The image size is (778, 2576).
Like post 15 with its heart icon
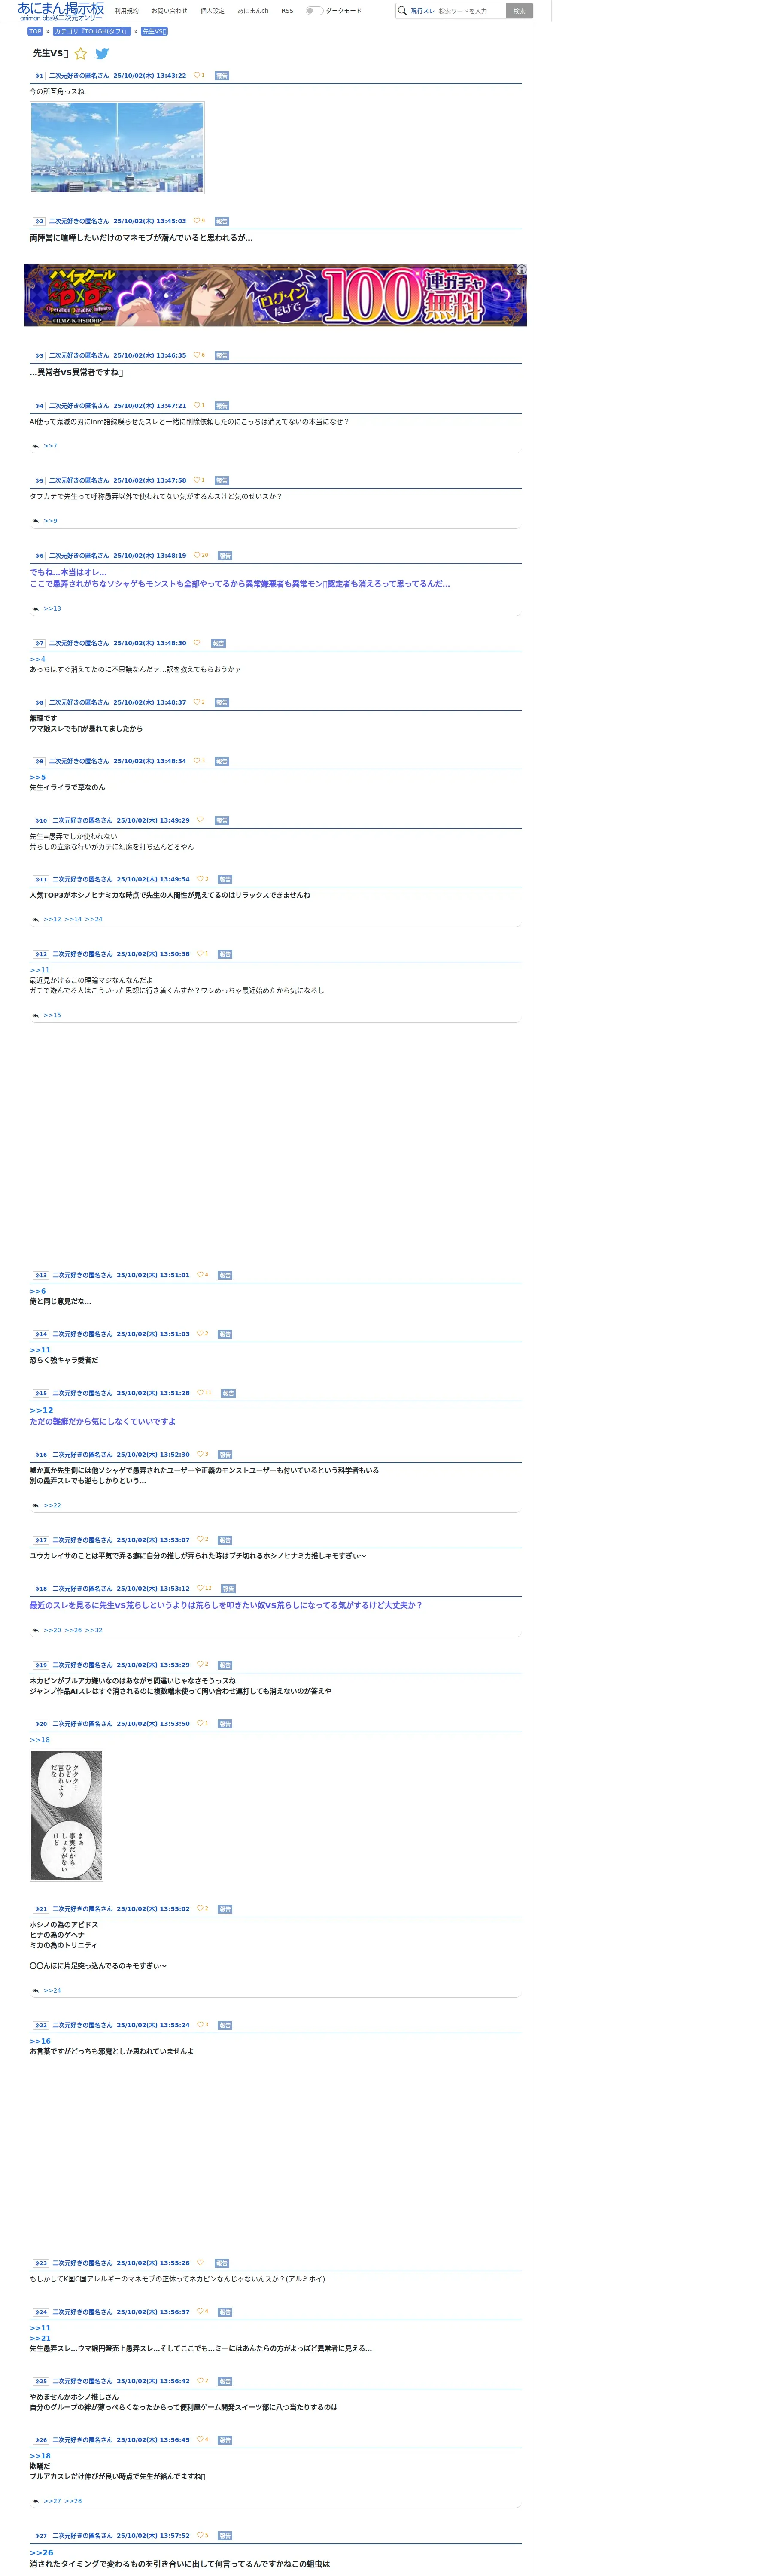(200, 1393)
